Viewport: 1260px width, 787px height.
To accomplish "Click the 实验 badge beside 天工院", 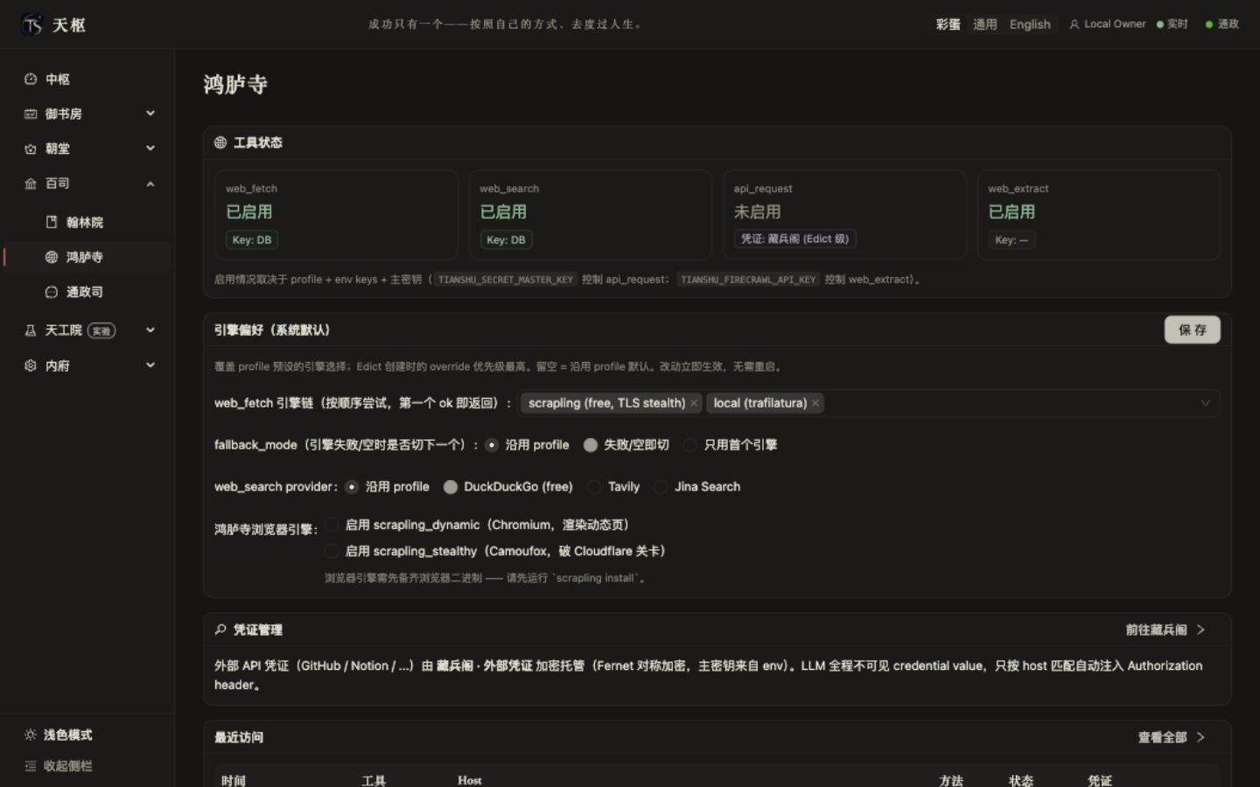I will 101,331.
